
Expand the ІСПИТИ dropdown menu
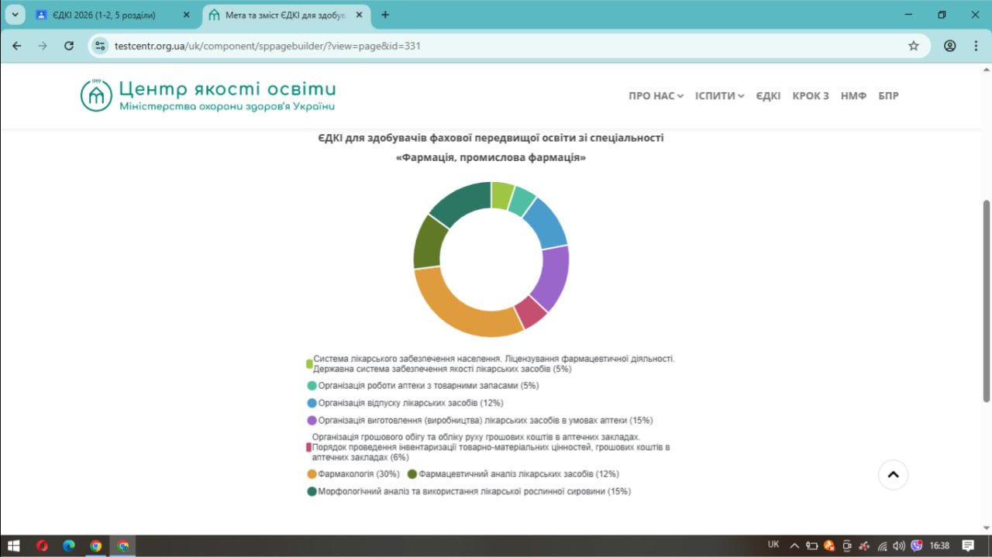pyautogui.click(x=719, y=96)
